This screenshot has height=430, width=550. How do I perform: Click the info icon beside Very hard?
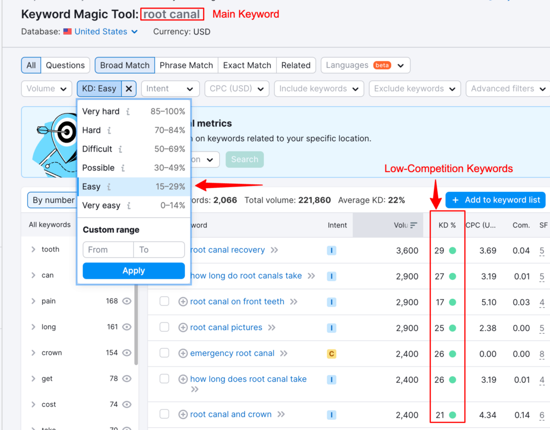point(128,112)
